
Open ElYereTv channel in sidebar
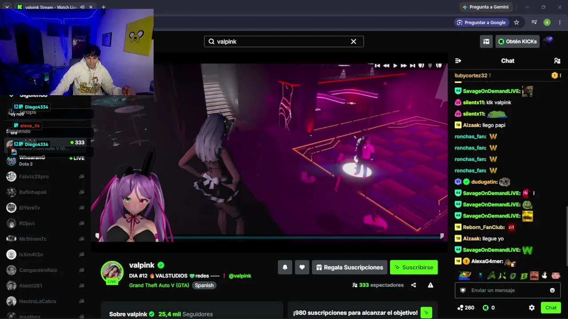(45, 208)
